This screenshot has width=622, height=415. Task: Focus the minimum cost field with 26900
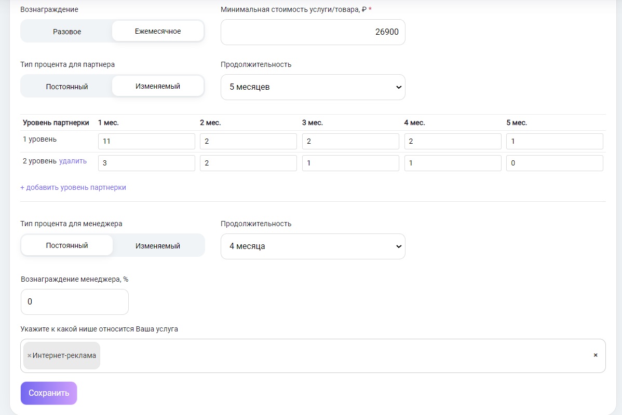coord(313,32)
